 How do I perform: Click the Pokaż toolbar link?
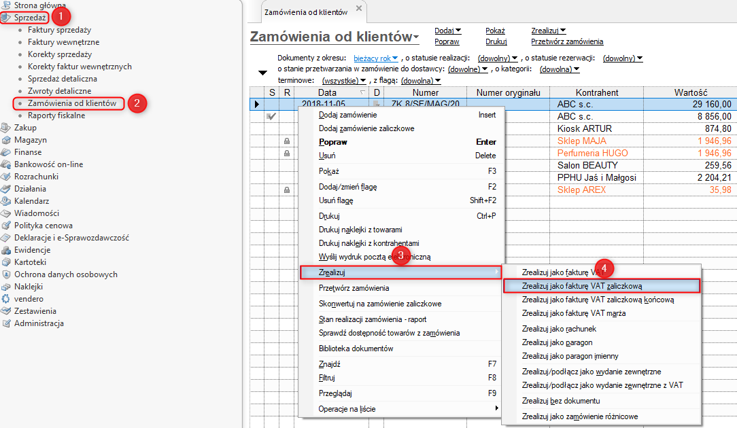495,31
